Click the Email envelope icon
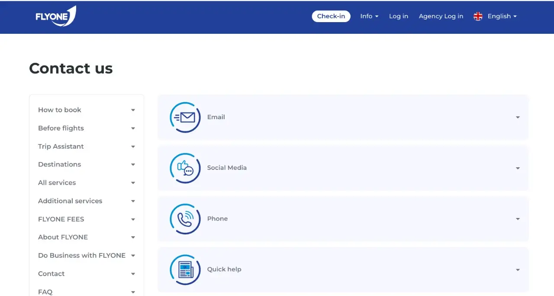This screenshot has width=554, height=296. 185,117
